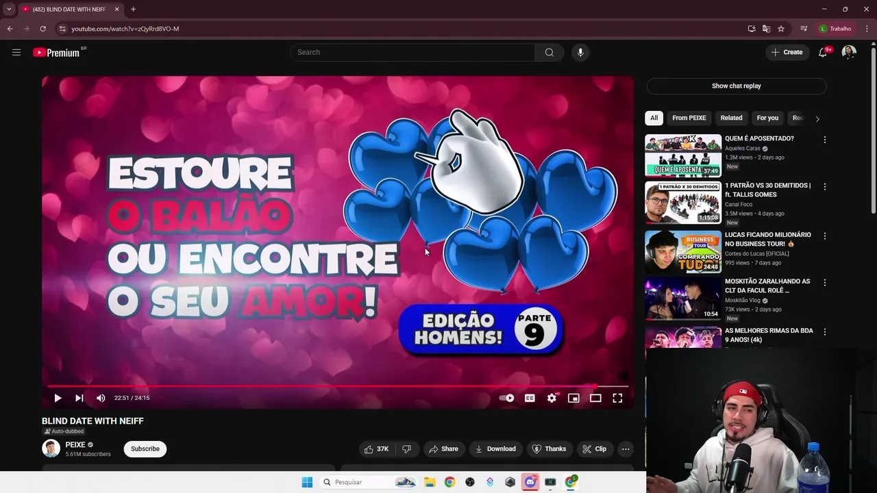The height and width of the screenshot is (493, 877).
Task: Open the Windows Start menu
Action: (x=307, y=482)
